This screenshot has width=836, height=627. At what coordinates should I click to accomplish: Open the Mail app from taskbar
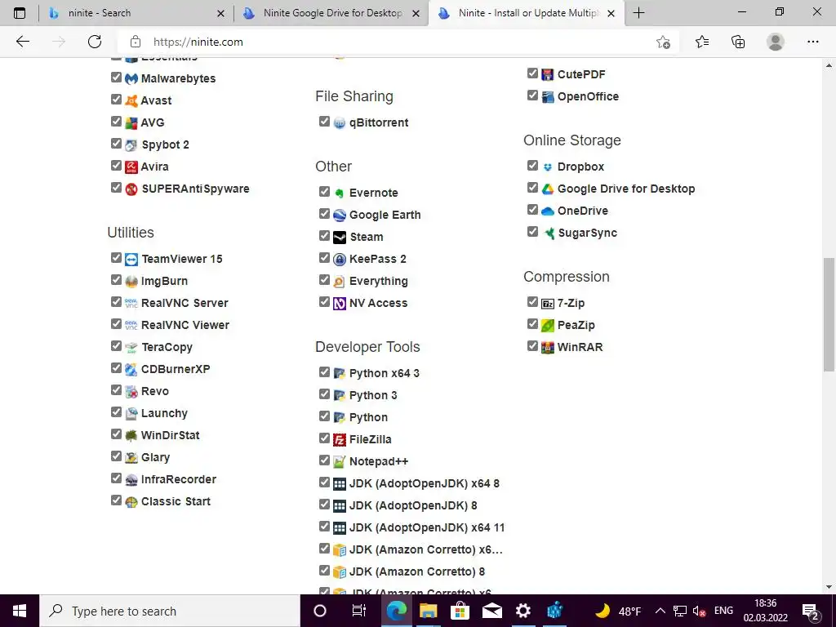coord(491,611)
